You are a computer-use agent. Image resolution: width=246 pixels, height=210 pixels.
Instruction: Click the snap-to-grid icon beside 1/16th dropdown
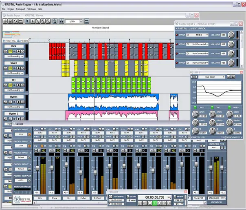click(62, 21)
